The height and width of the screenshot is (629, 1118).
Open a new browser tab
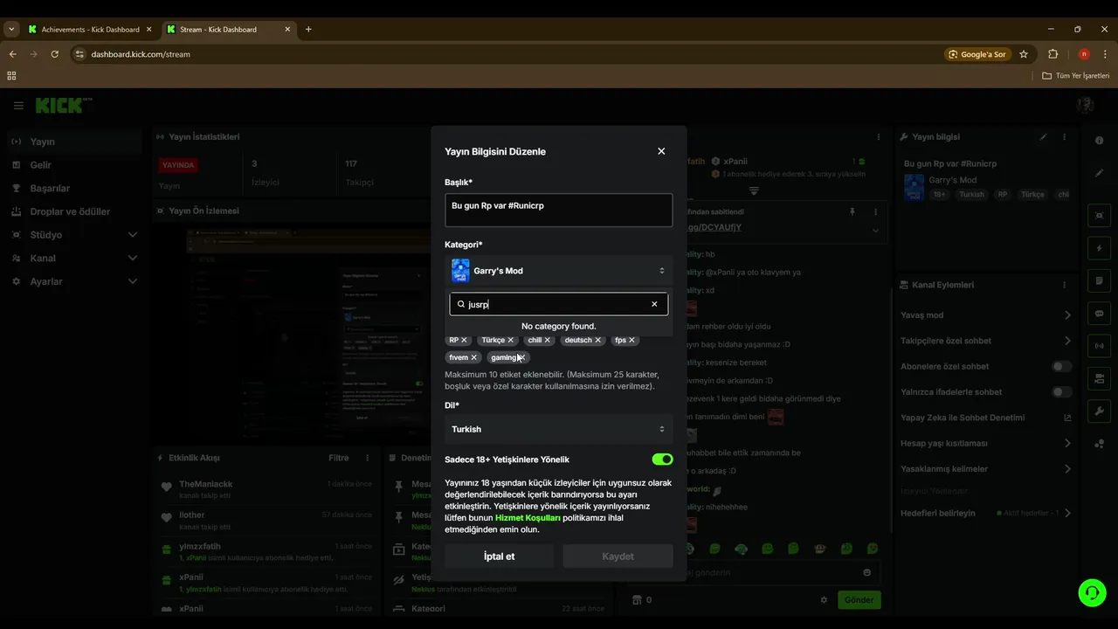point(308,29)
